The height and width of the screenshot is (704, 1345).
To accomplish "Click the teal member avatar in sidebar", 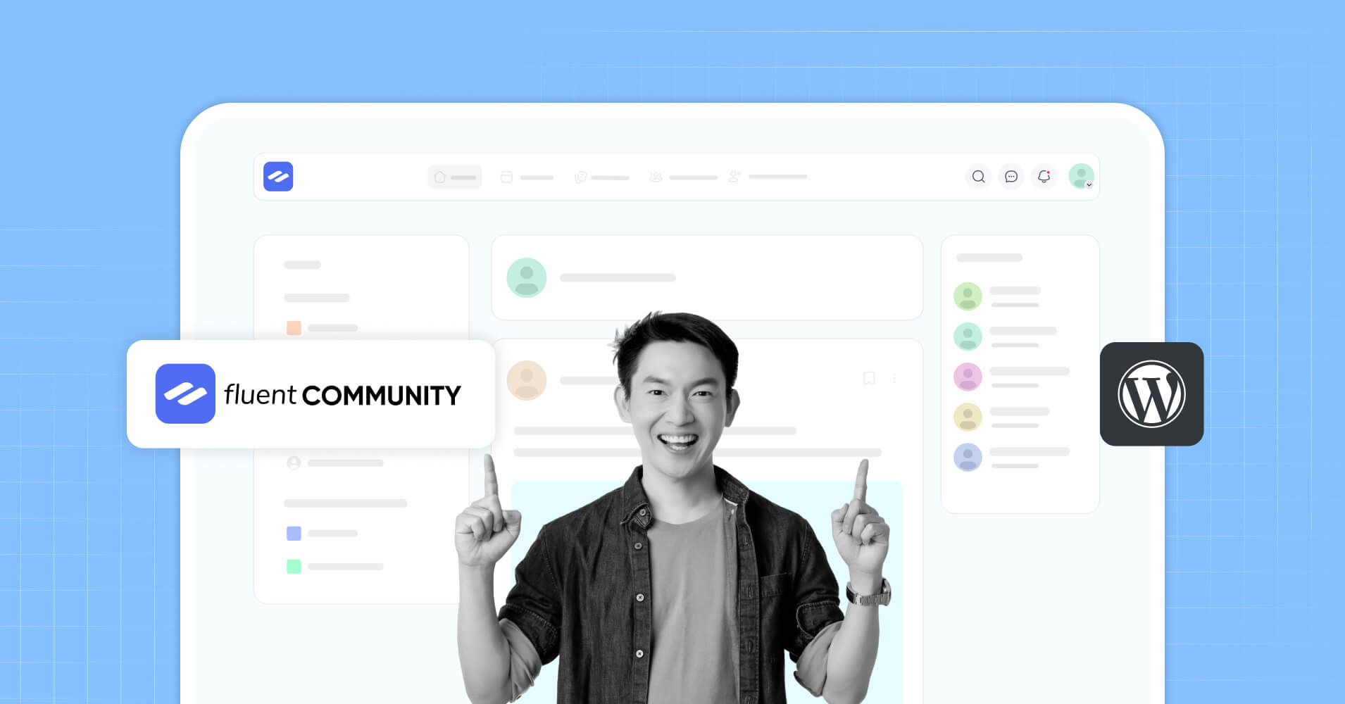I will 968,337.
